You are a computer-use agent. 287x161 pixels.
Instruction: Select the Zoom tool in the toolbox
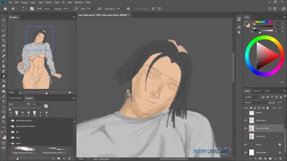(x=4, y=122)
